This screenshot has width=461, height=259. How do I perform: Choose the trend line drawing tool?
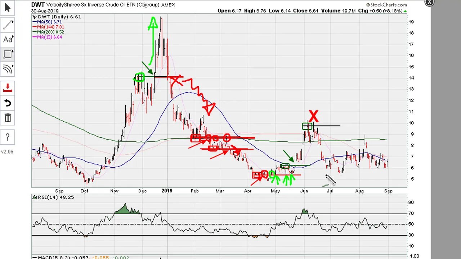coord(8,24)
